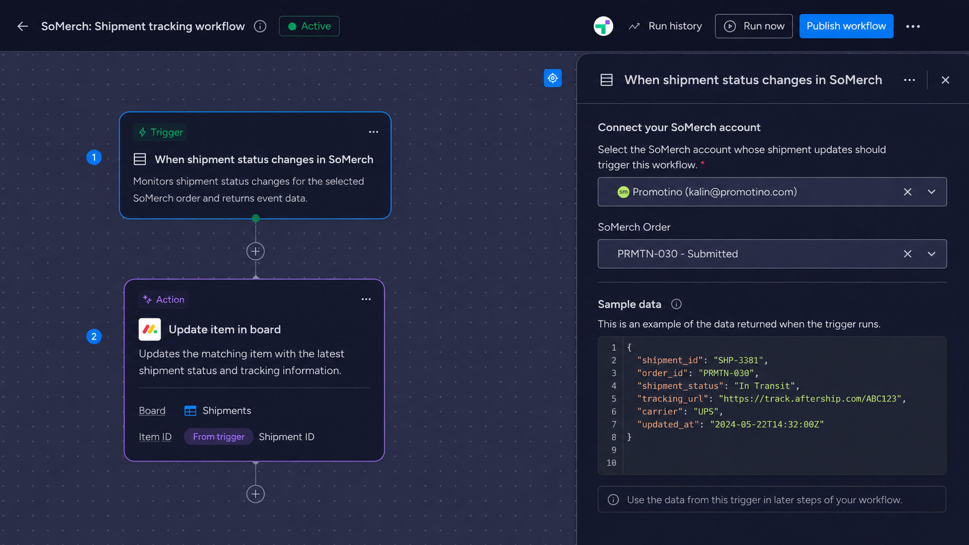Close the trigger settings side panel
The image size is (969, 545).
[945, 80]
